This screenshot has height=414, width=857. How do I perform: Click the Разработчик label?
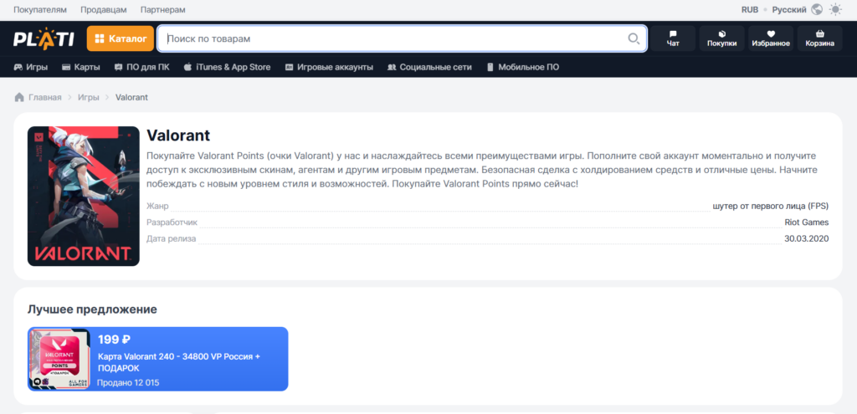tap(172, 222)
